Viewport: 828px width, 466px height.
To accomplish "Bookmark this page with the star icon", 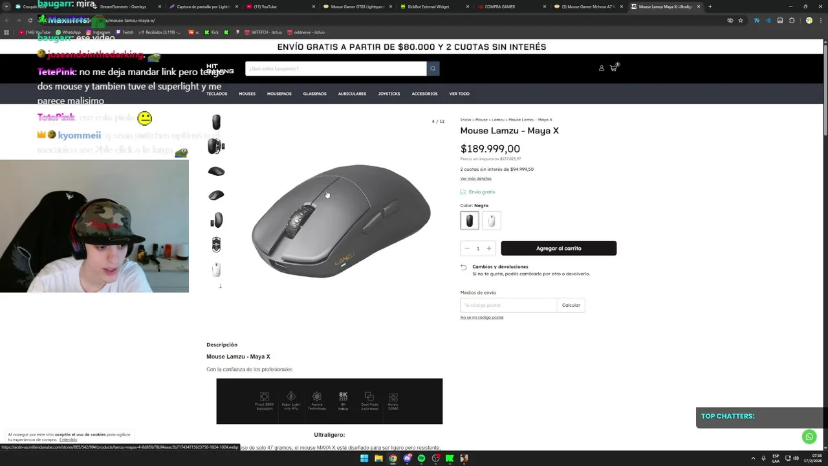I will click(x=741, y=20).
